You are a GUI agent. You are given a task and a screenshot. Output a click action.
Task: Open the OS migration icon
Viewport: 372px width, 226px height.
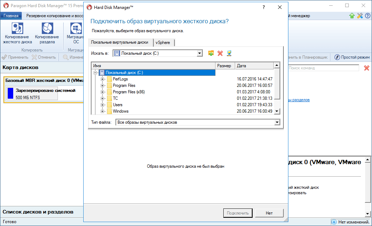[x=76, y=29]
